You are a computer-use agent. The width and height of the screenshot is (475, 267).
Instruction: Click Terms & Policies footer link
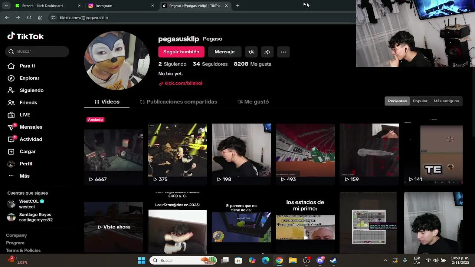click(23, 250)
